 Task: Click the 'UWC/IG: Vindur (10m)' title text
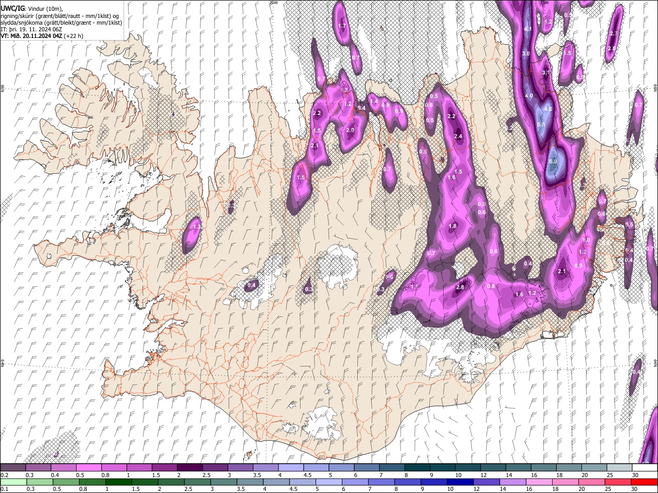[32, 8]
